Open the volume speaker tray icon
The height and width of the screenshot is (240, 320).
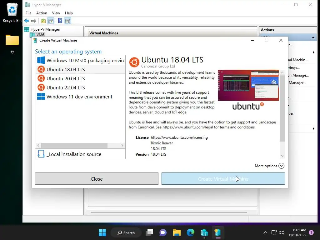click(x=282, y=232)
